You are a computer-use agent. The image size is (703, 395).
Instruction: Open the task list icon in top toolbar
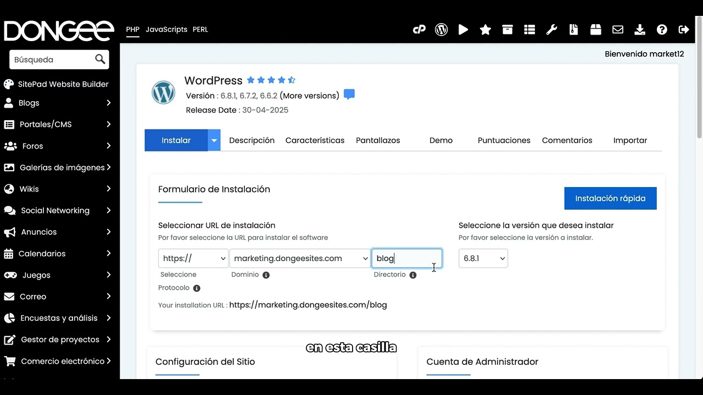(529, 30)
